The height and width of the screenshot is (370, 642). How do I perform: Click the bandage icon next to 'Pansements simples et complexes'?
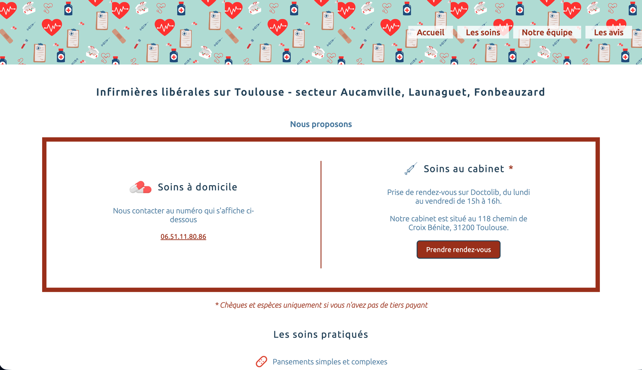click(x=262, y=361)
